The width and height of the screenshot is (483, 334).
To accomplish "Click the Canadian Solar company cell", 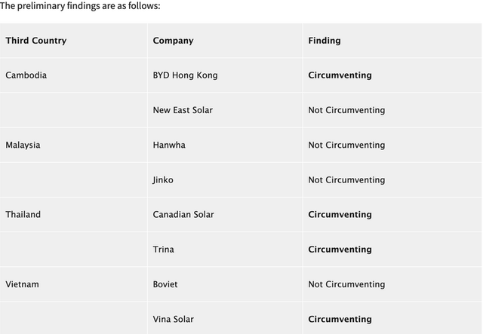I will tap(183, 214).
